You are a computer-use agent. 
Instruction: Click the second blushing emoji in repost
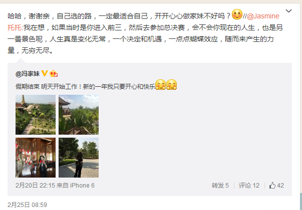point(171,85)
